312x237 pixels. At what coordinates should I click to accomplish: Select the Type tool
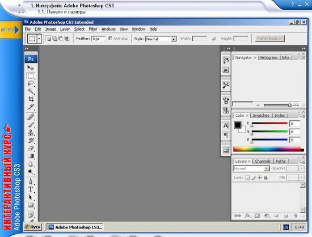[31, 189]
